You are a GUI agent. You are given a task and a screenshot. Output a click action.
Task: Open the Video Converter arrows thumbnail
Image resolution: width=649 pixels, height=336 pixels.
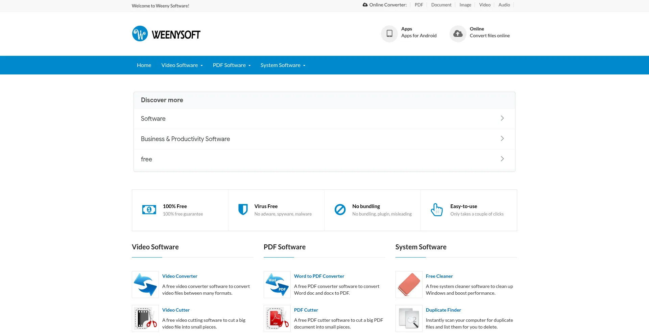(145, 285)
